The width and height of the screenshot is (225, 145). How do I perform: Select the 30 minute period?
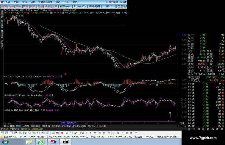pos(100,133)
